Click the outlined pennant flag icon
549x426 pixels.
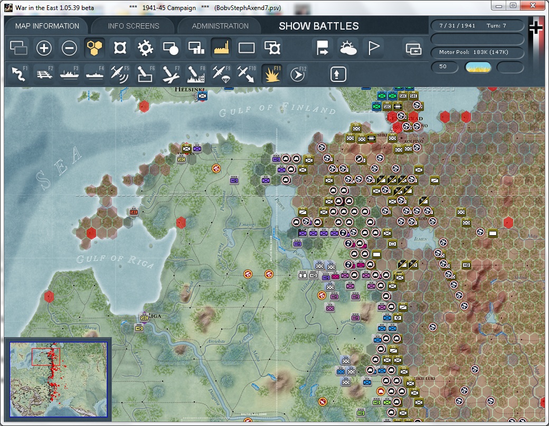point(373,48)
